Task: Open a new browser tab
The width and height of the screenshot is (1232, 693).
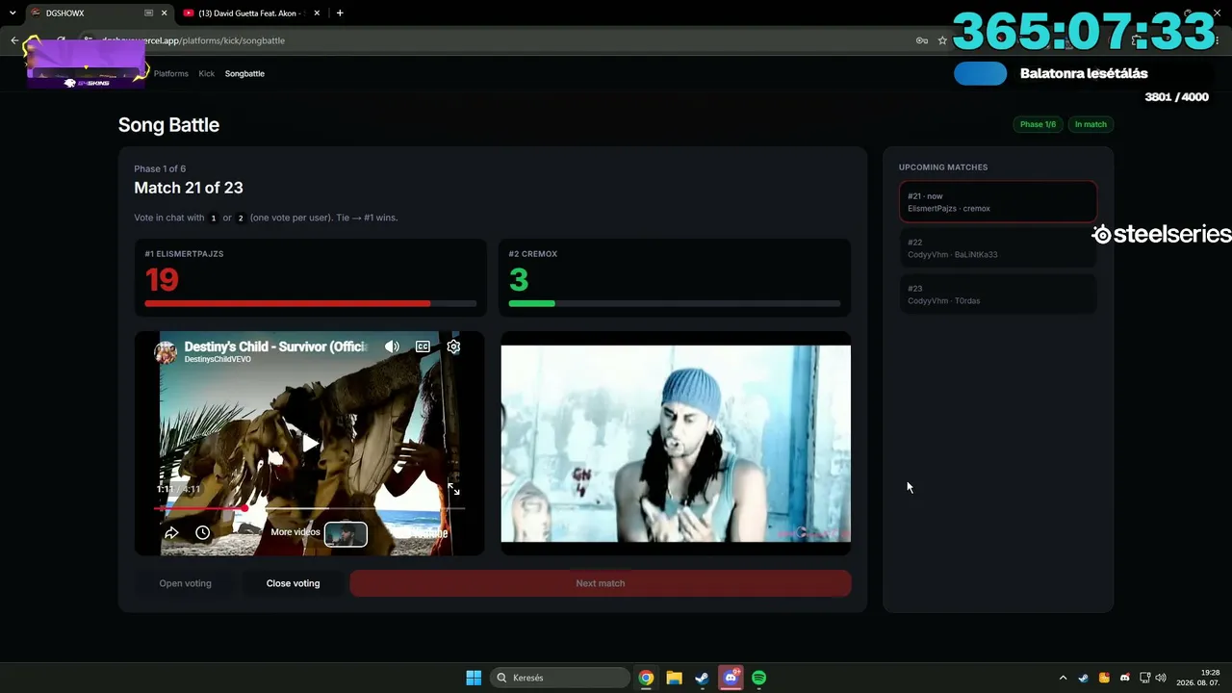Action: 340,13
